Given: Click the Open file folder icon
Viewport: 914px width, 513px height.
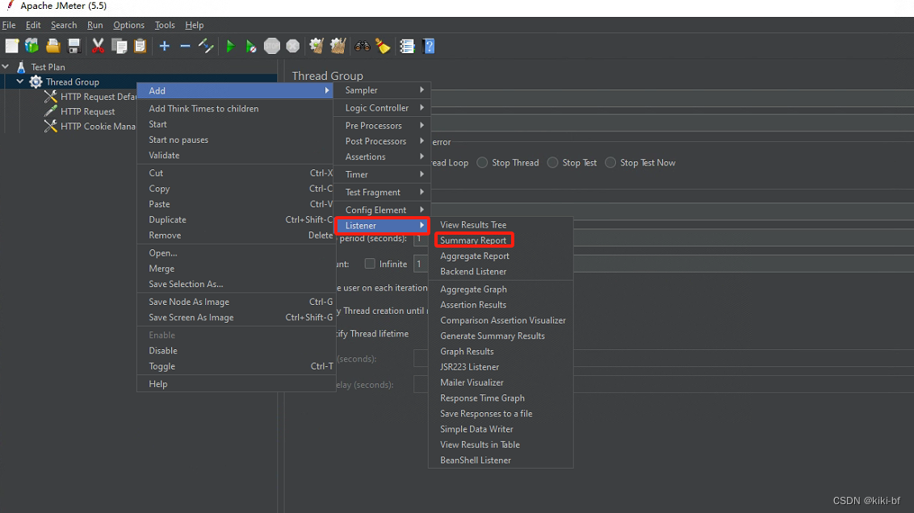Looking at the screenshot, I should point(53,46).
